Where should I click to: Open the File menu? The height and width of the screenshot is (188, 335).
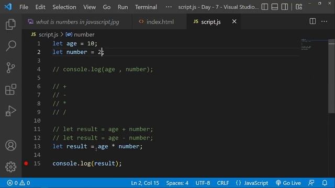(x=24, y=7)
